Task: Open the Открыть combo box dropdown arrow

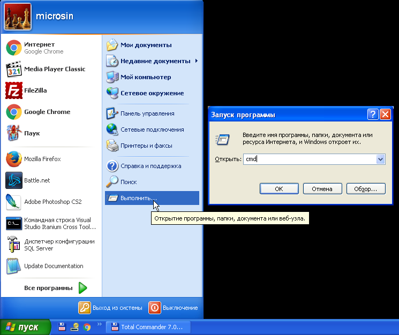Action: click(x=380, y=159)
